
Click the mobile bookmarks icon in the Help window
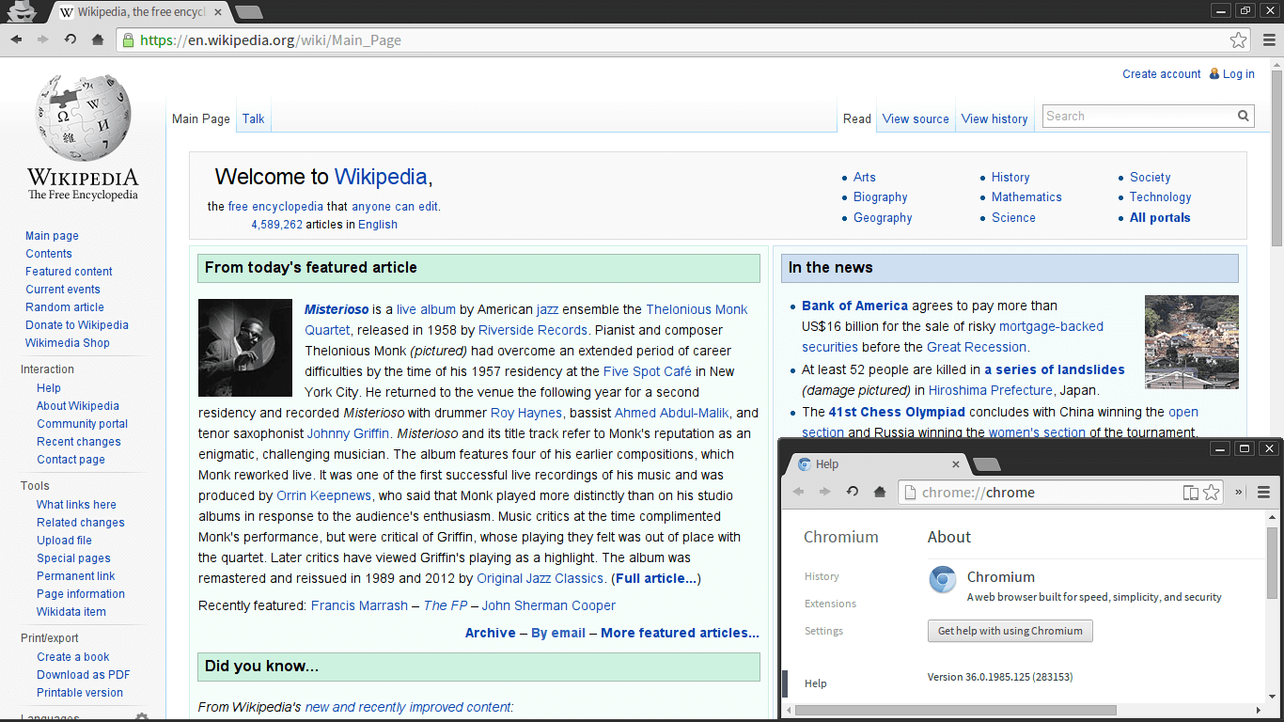[1190, 492]
